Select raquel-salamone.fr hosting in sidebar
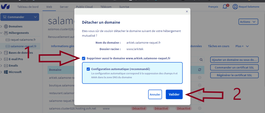This screenshot has width=265, height=113. 23,40
